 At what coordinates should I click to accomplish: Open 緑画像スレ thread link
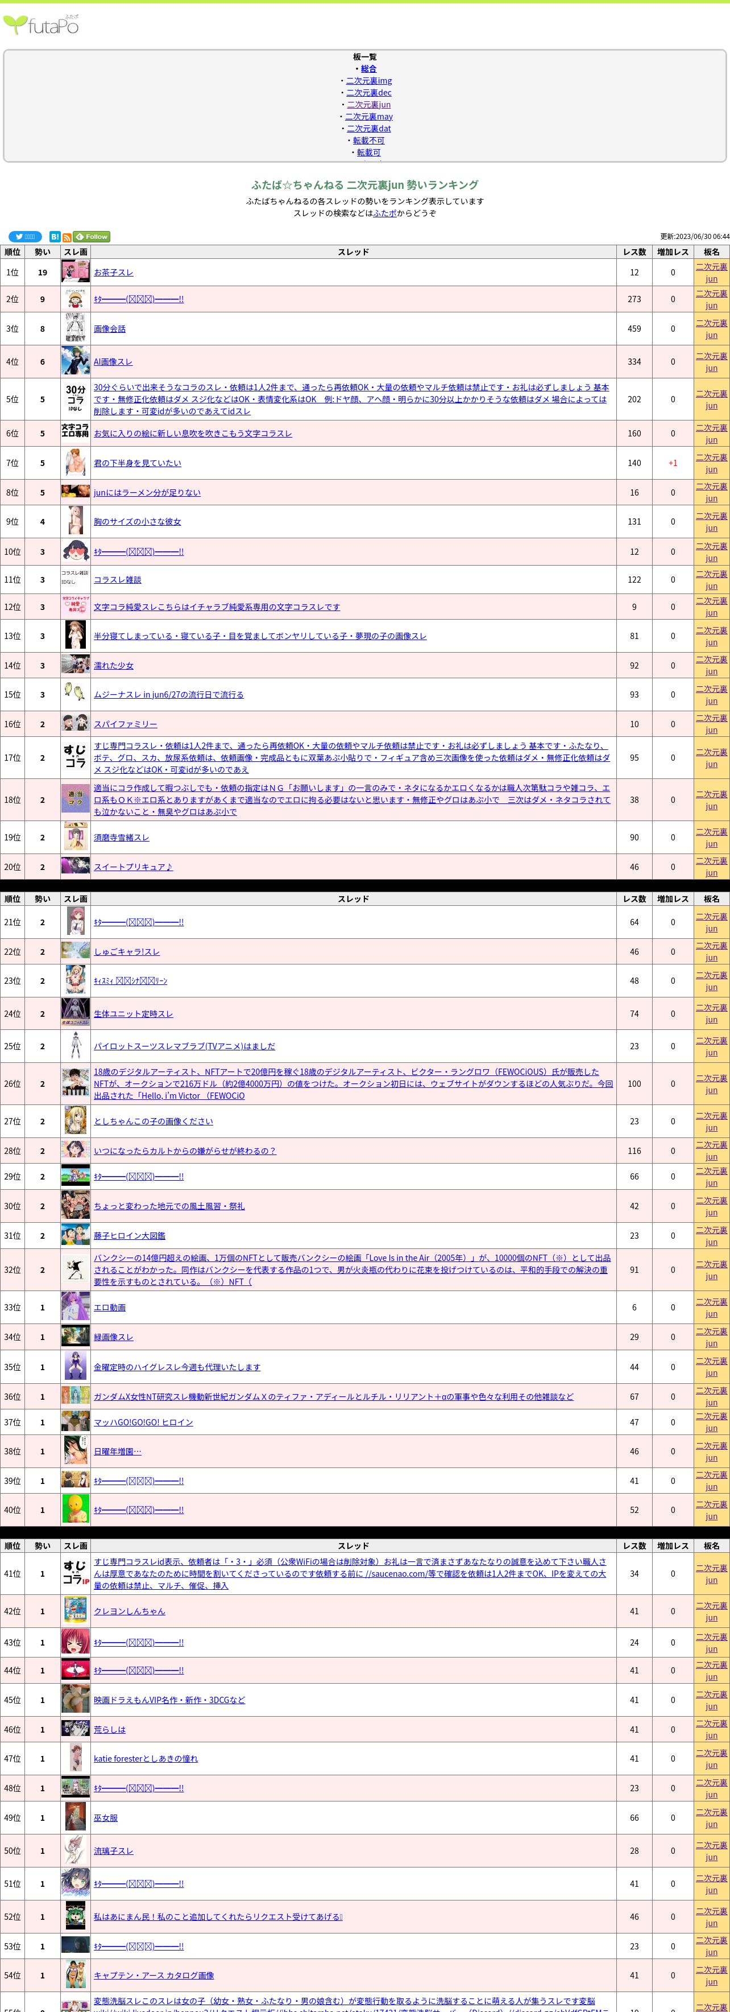pyautogui.click(x=114, y=1337)
